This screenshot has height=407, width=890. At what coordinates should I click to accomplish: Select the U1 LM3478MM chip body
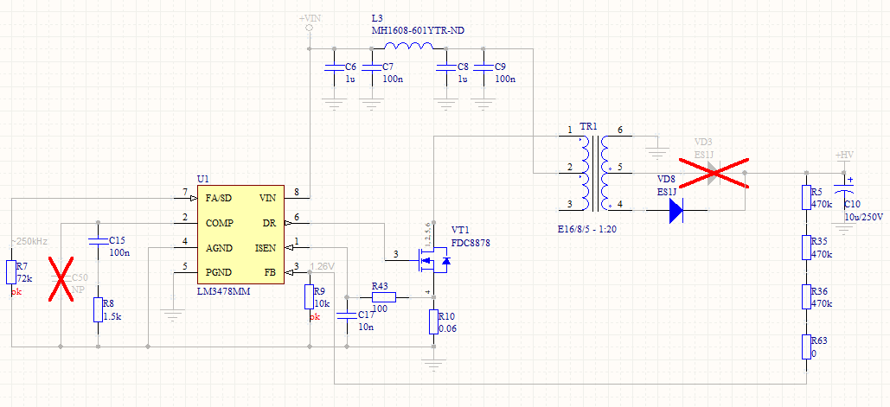[x=240, y=235]
